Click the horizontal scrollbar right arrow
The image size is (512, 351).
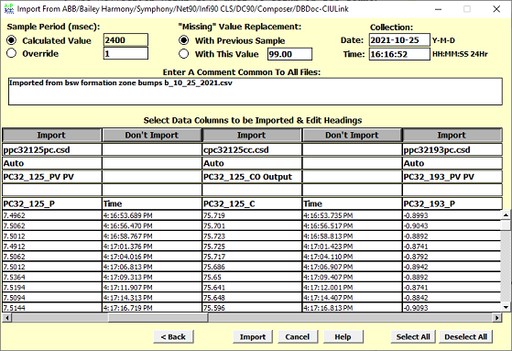click(x=497, y=317)
